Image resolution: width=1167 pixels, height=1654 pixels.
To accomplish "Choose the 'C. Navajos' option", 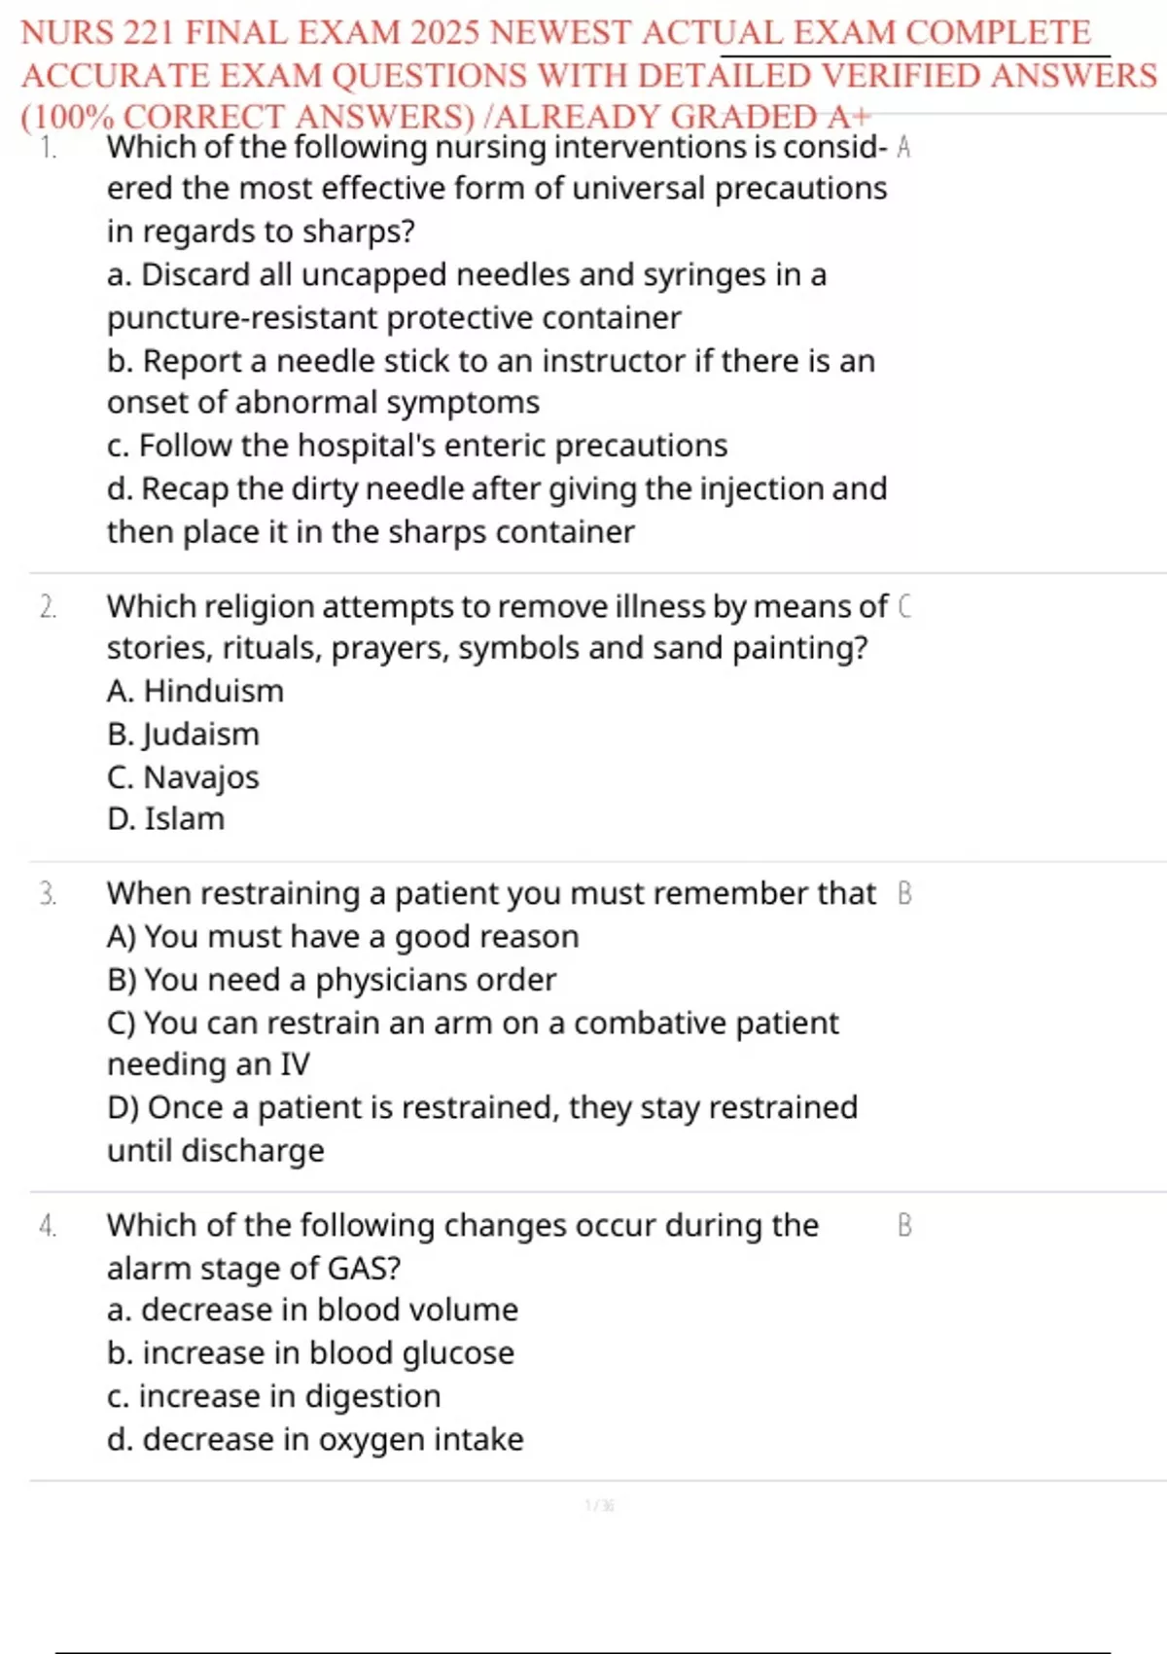I will click(x=184, y=776).
